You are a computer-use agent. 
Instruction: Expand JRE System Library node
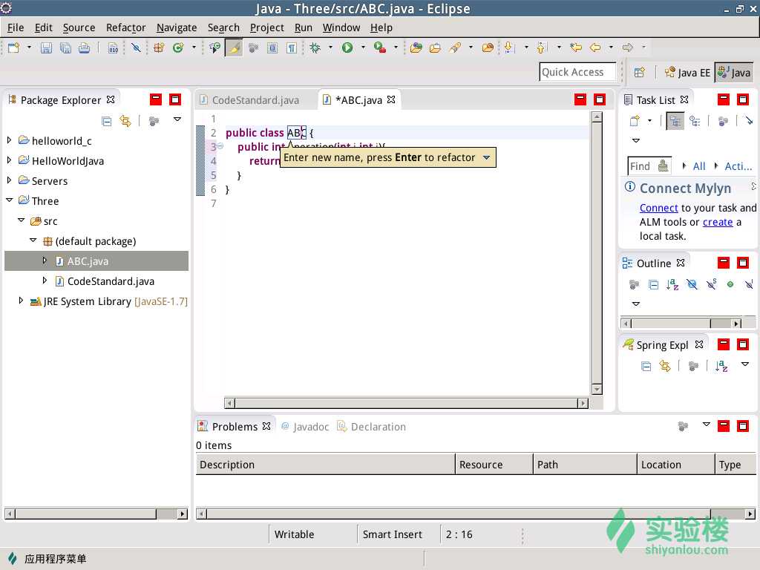21,301
